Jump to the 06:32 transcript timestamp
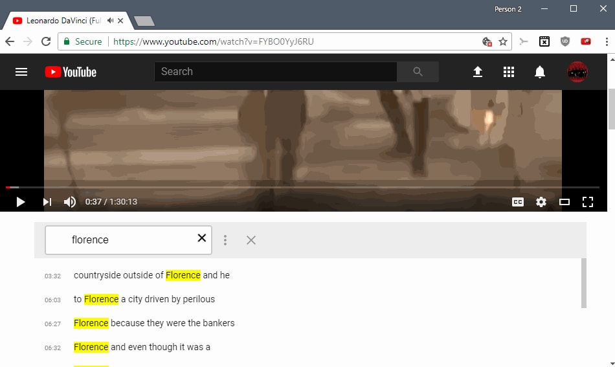Screen dimensions: 615x367 (52, 348)
